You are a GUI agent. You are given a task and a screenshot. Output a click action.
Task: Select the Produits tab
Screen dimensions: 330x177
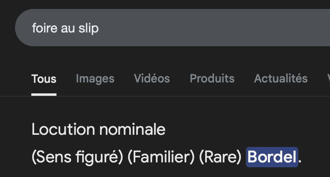pyautogui.click(x=212, y=78)
